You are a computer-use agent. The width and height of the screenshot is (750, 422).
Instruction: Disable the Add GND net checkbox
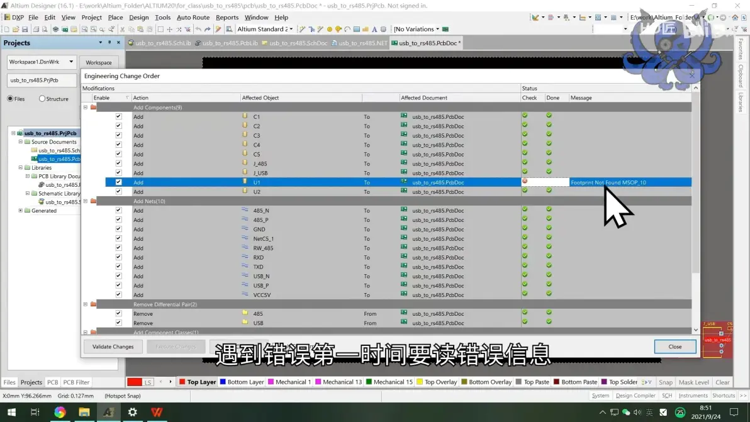[x=119, y=229]
